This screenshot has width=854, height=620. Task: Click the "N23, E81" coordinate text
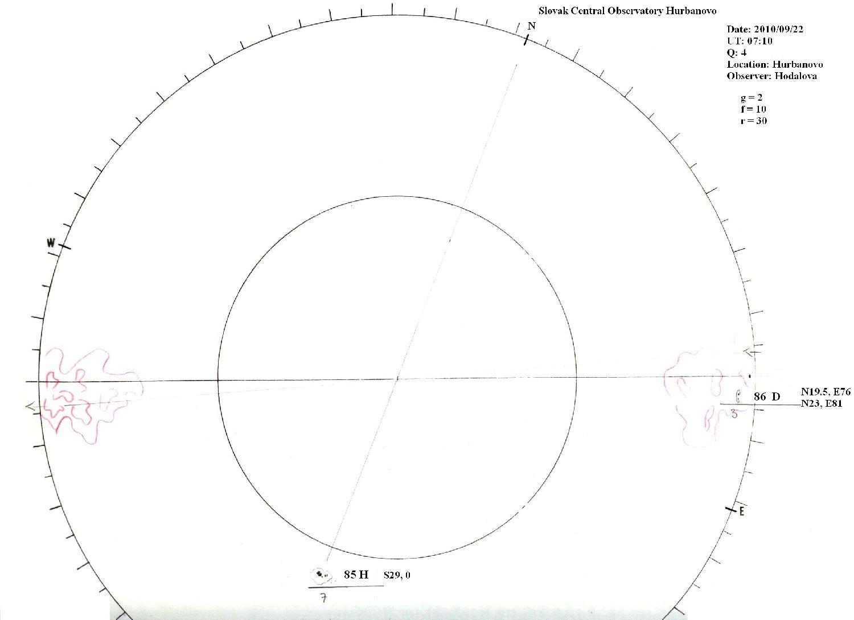[x=821, y=404]
